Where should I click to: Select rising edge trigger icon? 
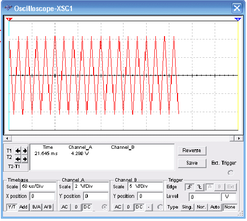[x=190, y=187]
